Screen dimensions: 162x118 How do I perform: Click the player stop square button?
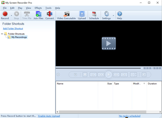(x=85, y=74)
